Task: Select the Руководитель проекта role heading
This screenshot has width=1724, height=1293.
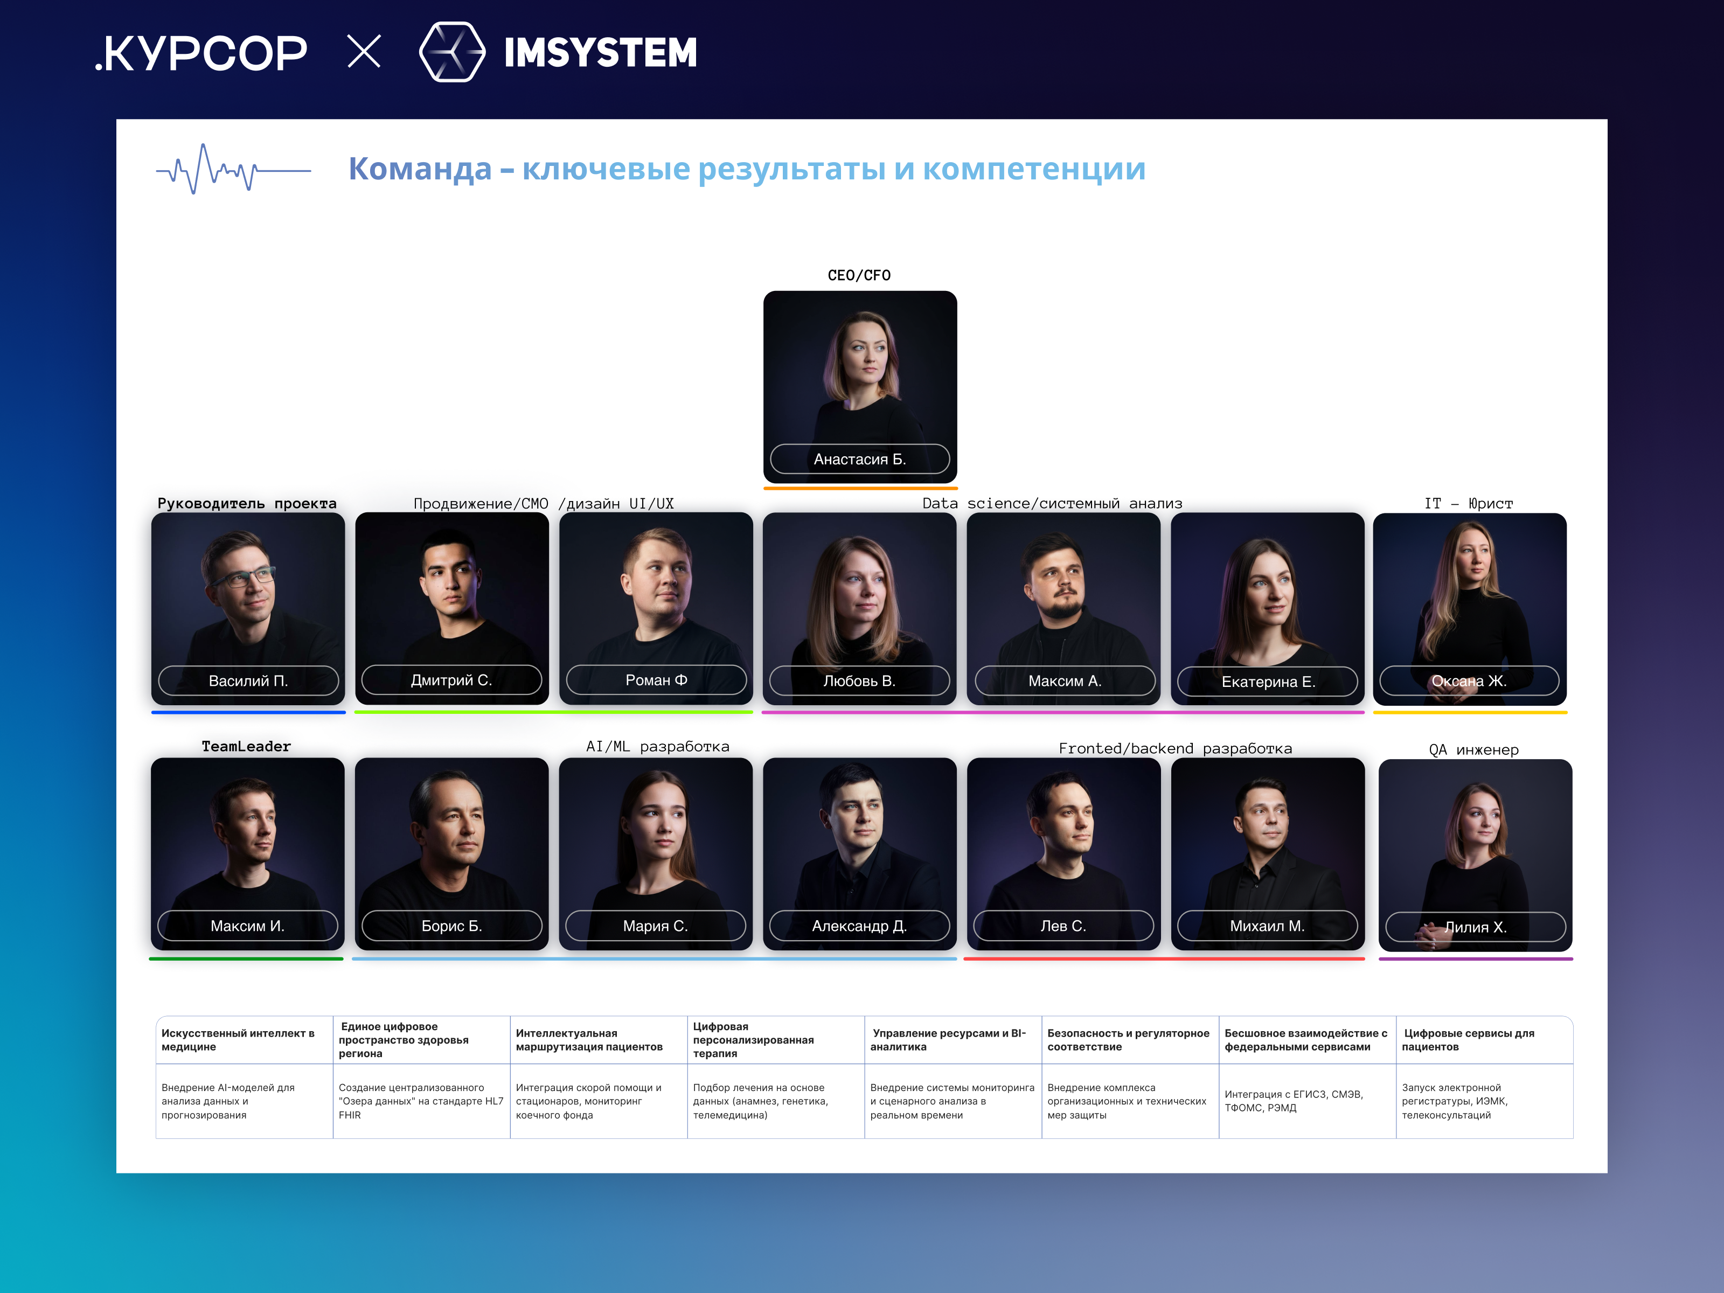Action: click(248, 504)
